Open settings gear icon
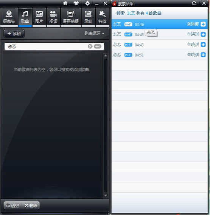 [87, 3]
